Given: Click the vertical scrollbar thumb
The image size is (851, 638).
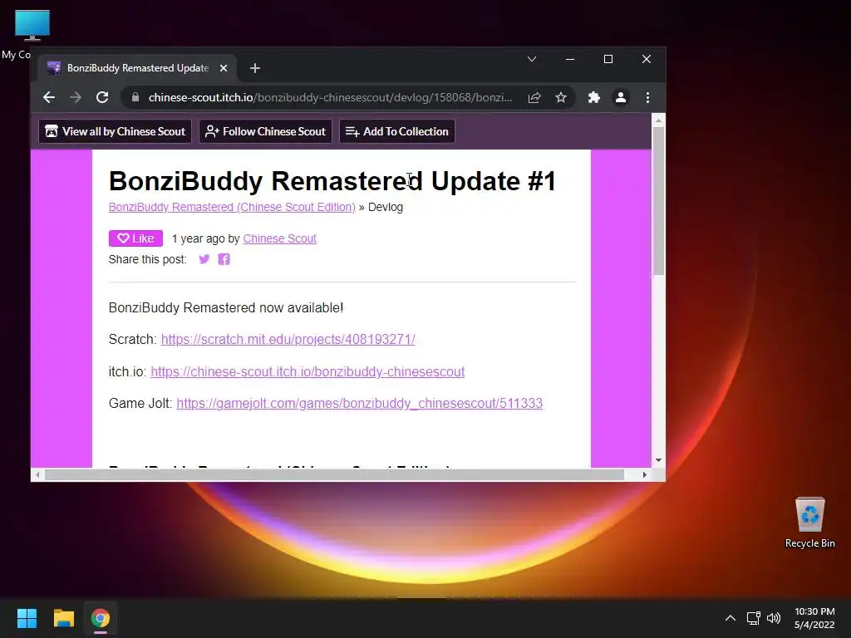Looking at the screenshot, I should pos(658,201).
